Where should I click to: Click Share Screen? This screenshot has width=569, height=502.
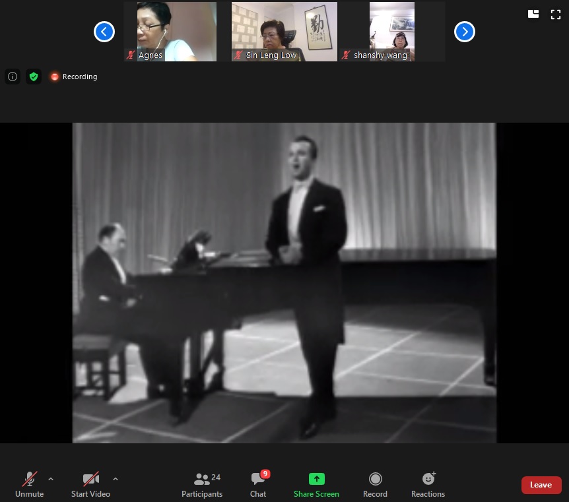click(x=316, y=485)
